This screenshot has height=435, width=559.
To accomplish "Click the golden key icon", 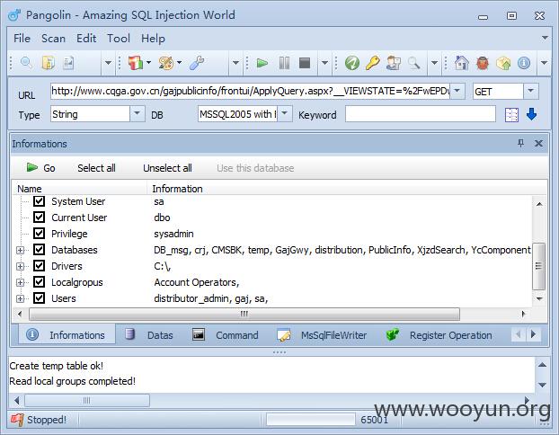I will tap(373, 63).
